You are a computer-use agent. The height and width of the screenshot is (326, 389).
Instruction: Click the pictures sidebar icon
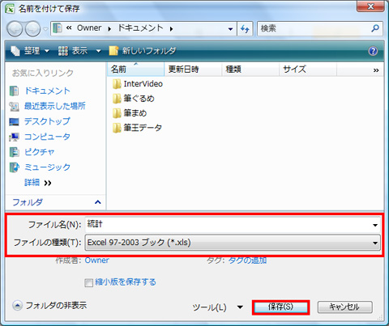pyautogui.click(x=14, y=152)
